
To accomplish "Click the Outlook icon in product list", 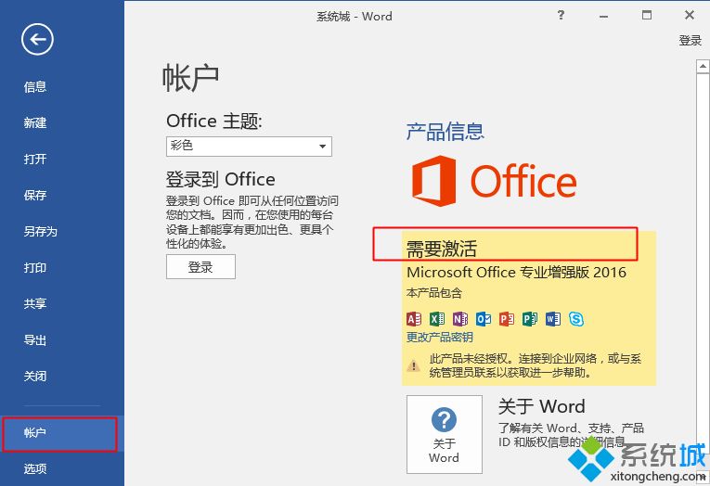I will click(x=484, y=319).
